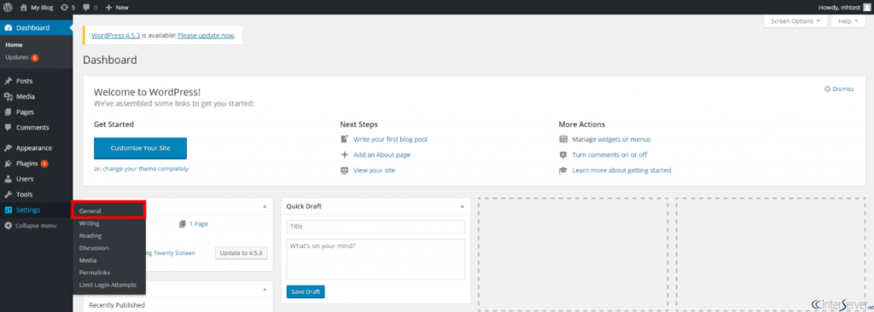Click change your theme completely link
Screen dimensions: 874x312
pos(145,169)
